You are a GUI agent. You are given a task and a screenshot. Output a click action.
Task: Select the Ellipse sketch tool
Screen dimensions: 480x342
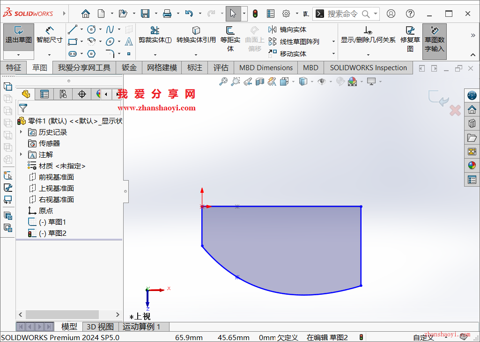pos(110,41)
